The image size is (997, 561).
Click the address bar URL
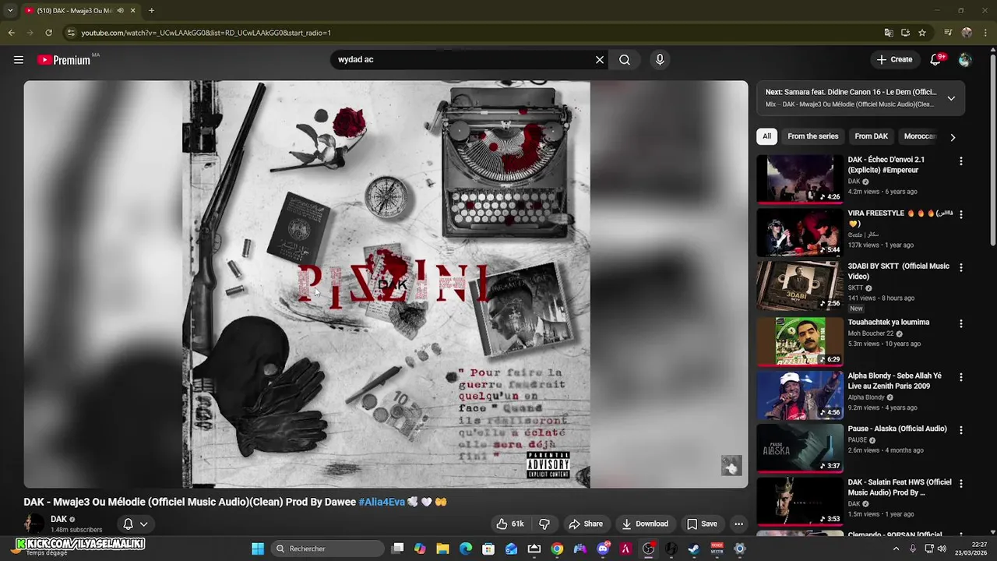pos(206,33)
